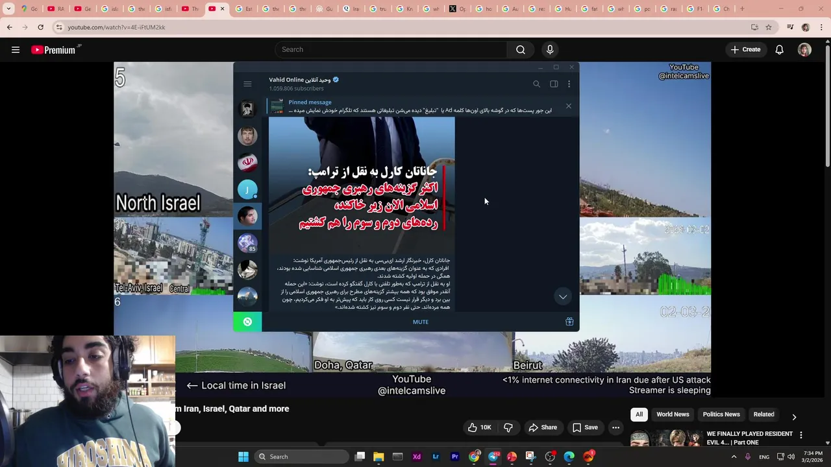Dismiss the pinned message with its X
This screenshot has height=467, width=831.
click(569, 106)
